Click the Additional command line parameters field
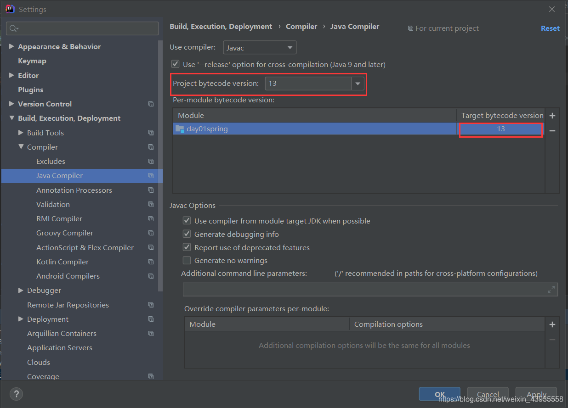Viewport: 568px width, 408px height. (370, 290)
